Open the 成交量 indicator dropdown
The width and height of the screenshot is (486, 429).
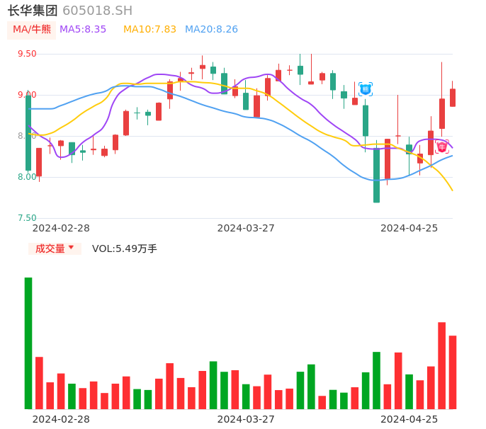55,248
